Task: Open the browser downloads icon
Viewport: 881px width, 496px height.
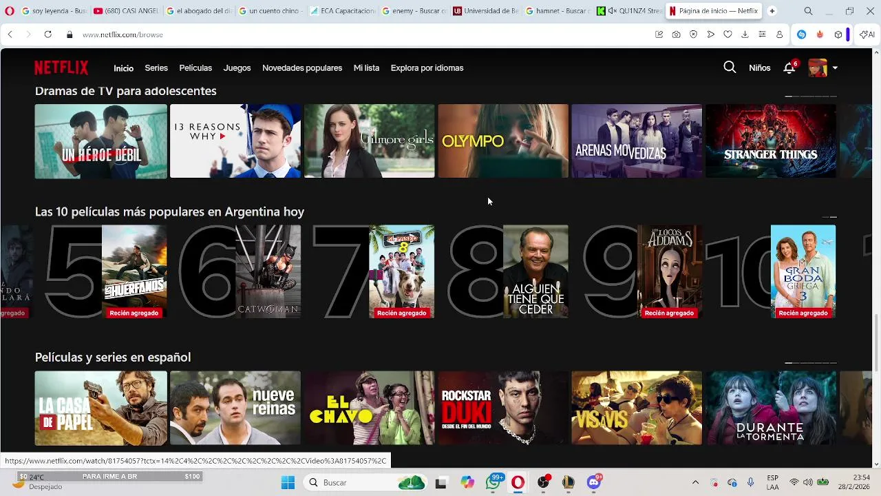Action: 745,34
